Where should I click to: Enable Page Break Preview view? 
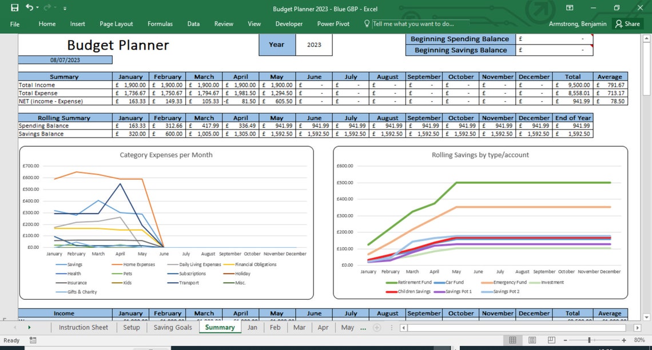click(551, 340)
